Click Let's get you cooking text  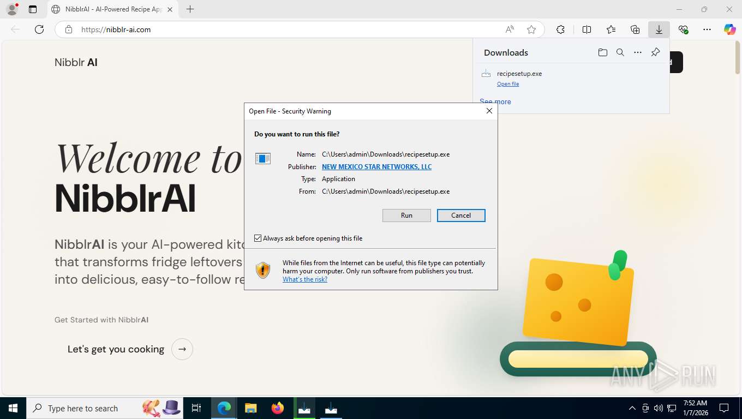pyautogui.click(x=116, y=349)
